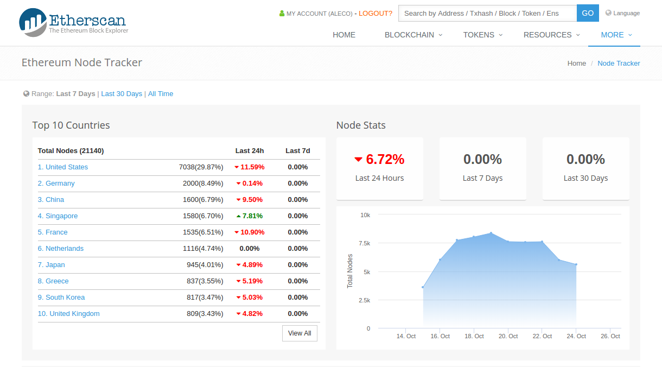Expand the Blockchain menu
This screenshot has height=367, width=662.
[413, 35]
